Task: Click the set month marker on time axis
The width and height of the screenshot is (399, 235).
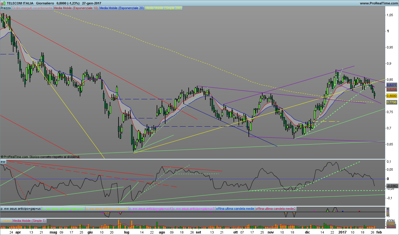Action: point(198,232)
